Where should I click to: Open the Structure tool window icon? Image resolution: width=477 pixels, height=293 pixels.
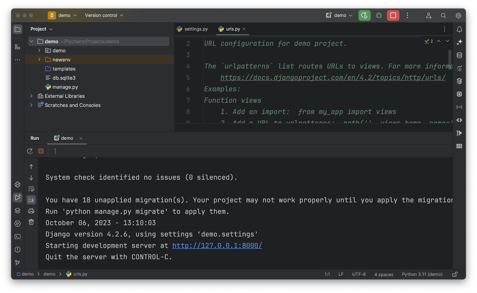coord(18,47)
